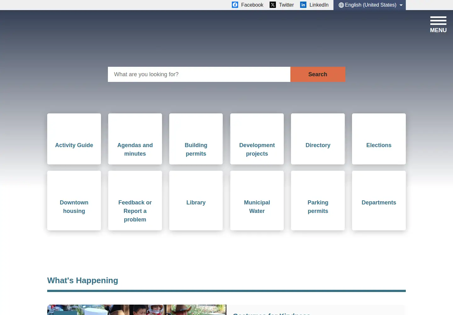
Task: Go to Development projects tile
Action: coord(257,139)
